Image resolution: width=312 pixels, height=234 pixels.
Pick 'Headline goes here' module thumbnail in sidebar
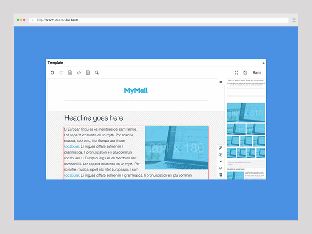point(246,174)
